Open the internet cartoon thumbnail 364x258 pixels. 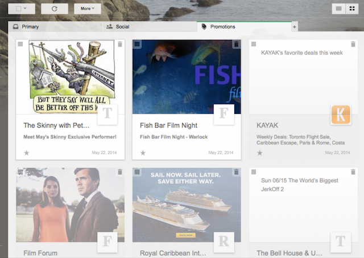tap(70, 77)
